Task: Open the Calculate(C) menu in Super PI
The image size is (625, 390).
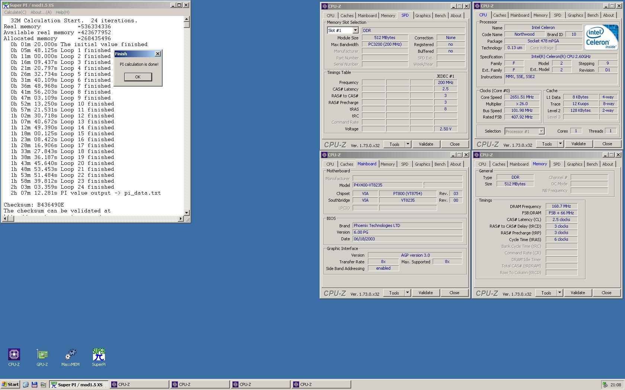Action: pyautogui.click(x=15, y=12)
